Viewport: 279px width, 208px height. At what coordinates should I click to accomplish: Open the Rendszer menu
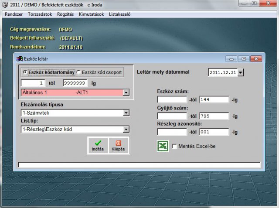point(14,14)
